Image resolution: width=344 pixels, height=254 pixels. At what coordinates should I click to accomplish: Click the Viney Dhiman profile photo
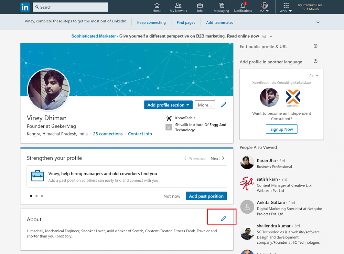pos(49,89)
